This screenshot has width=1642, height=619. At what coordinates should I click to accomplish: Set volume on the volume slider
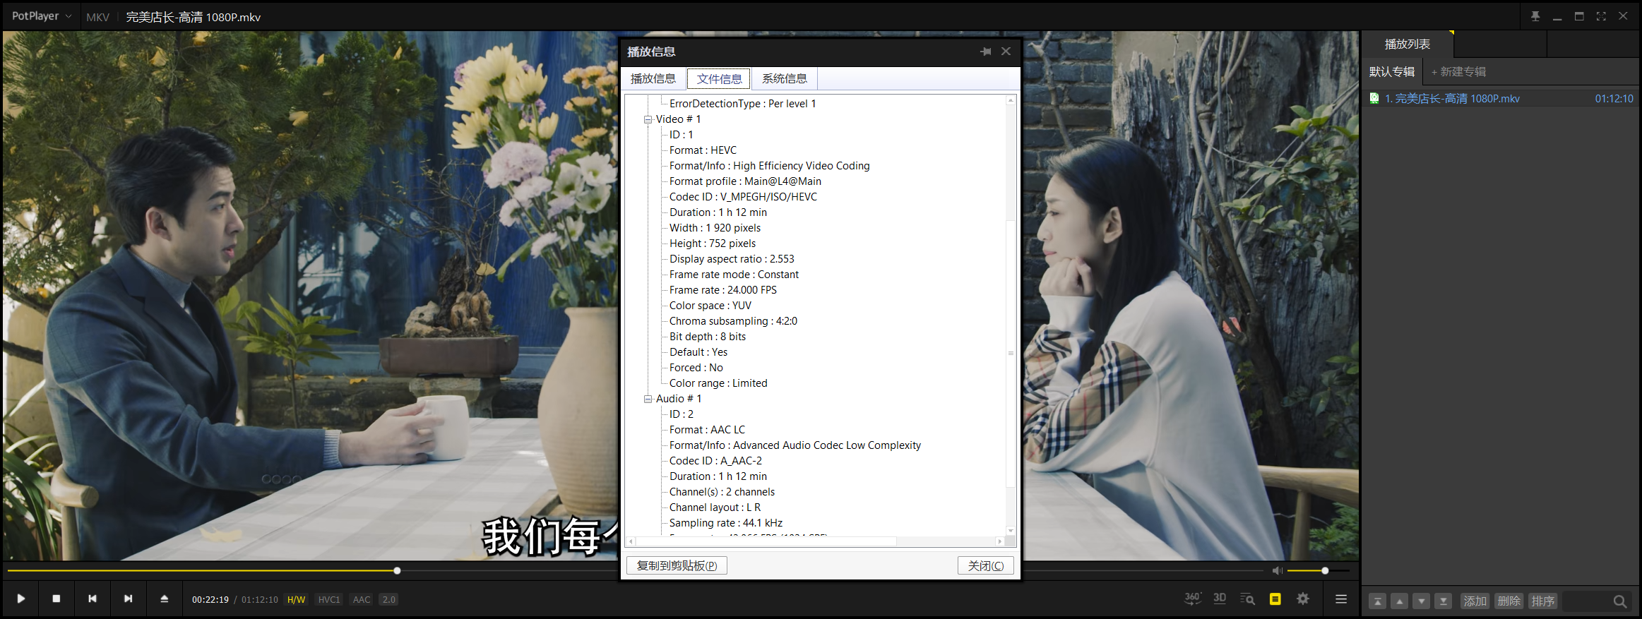1318,570
